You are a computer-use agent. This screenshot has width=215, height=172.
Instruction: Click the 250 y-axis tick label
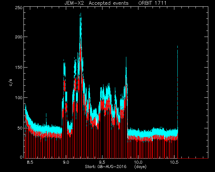point(18,8)
